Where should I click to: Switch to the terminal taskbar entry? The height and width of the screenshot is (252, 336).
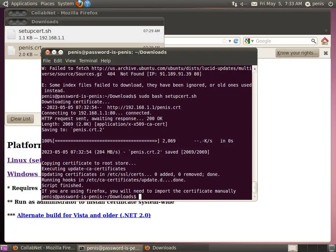click(110, 248)
